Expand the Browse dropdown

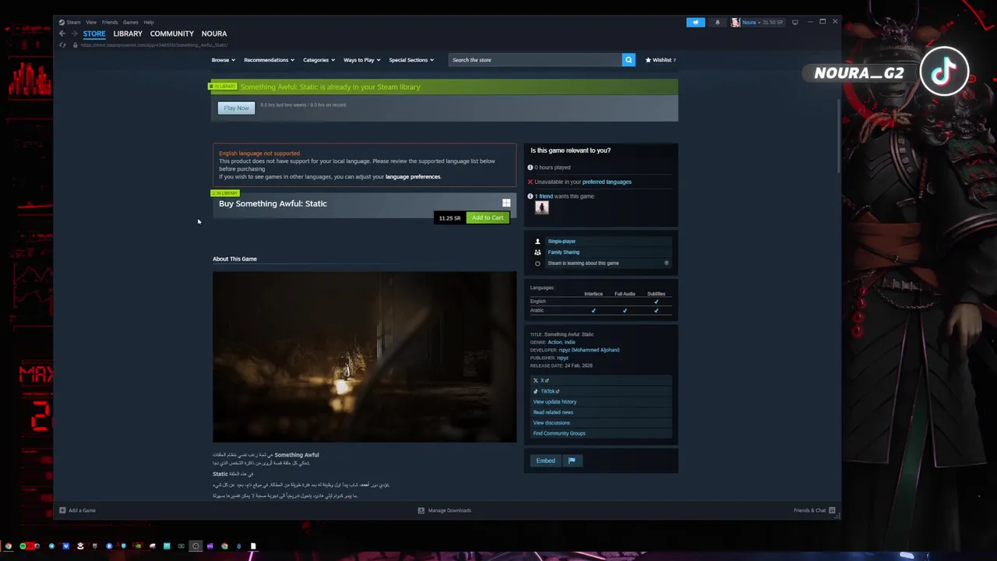223,60
